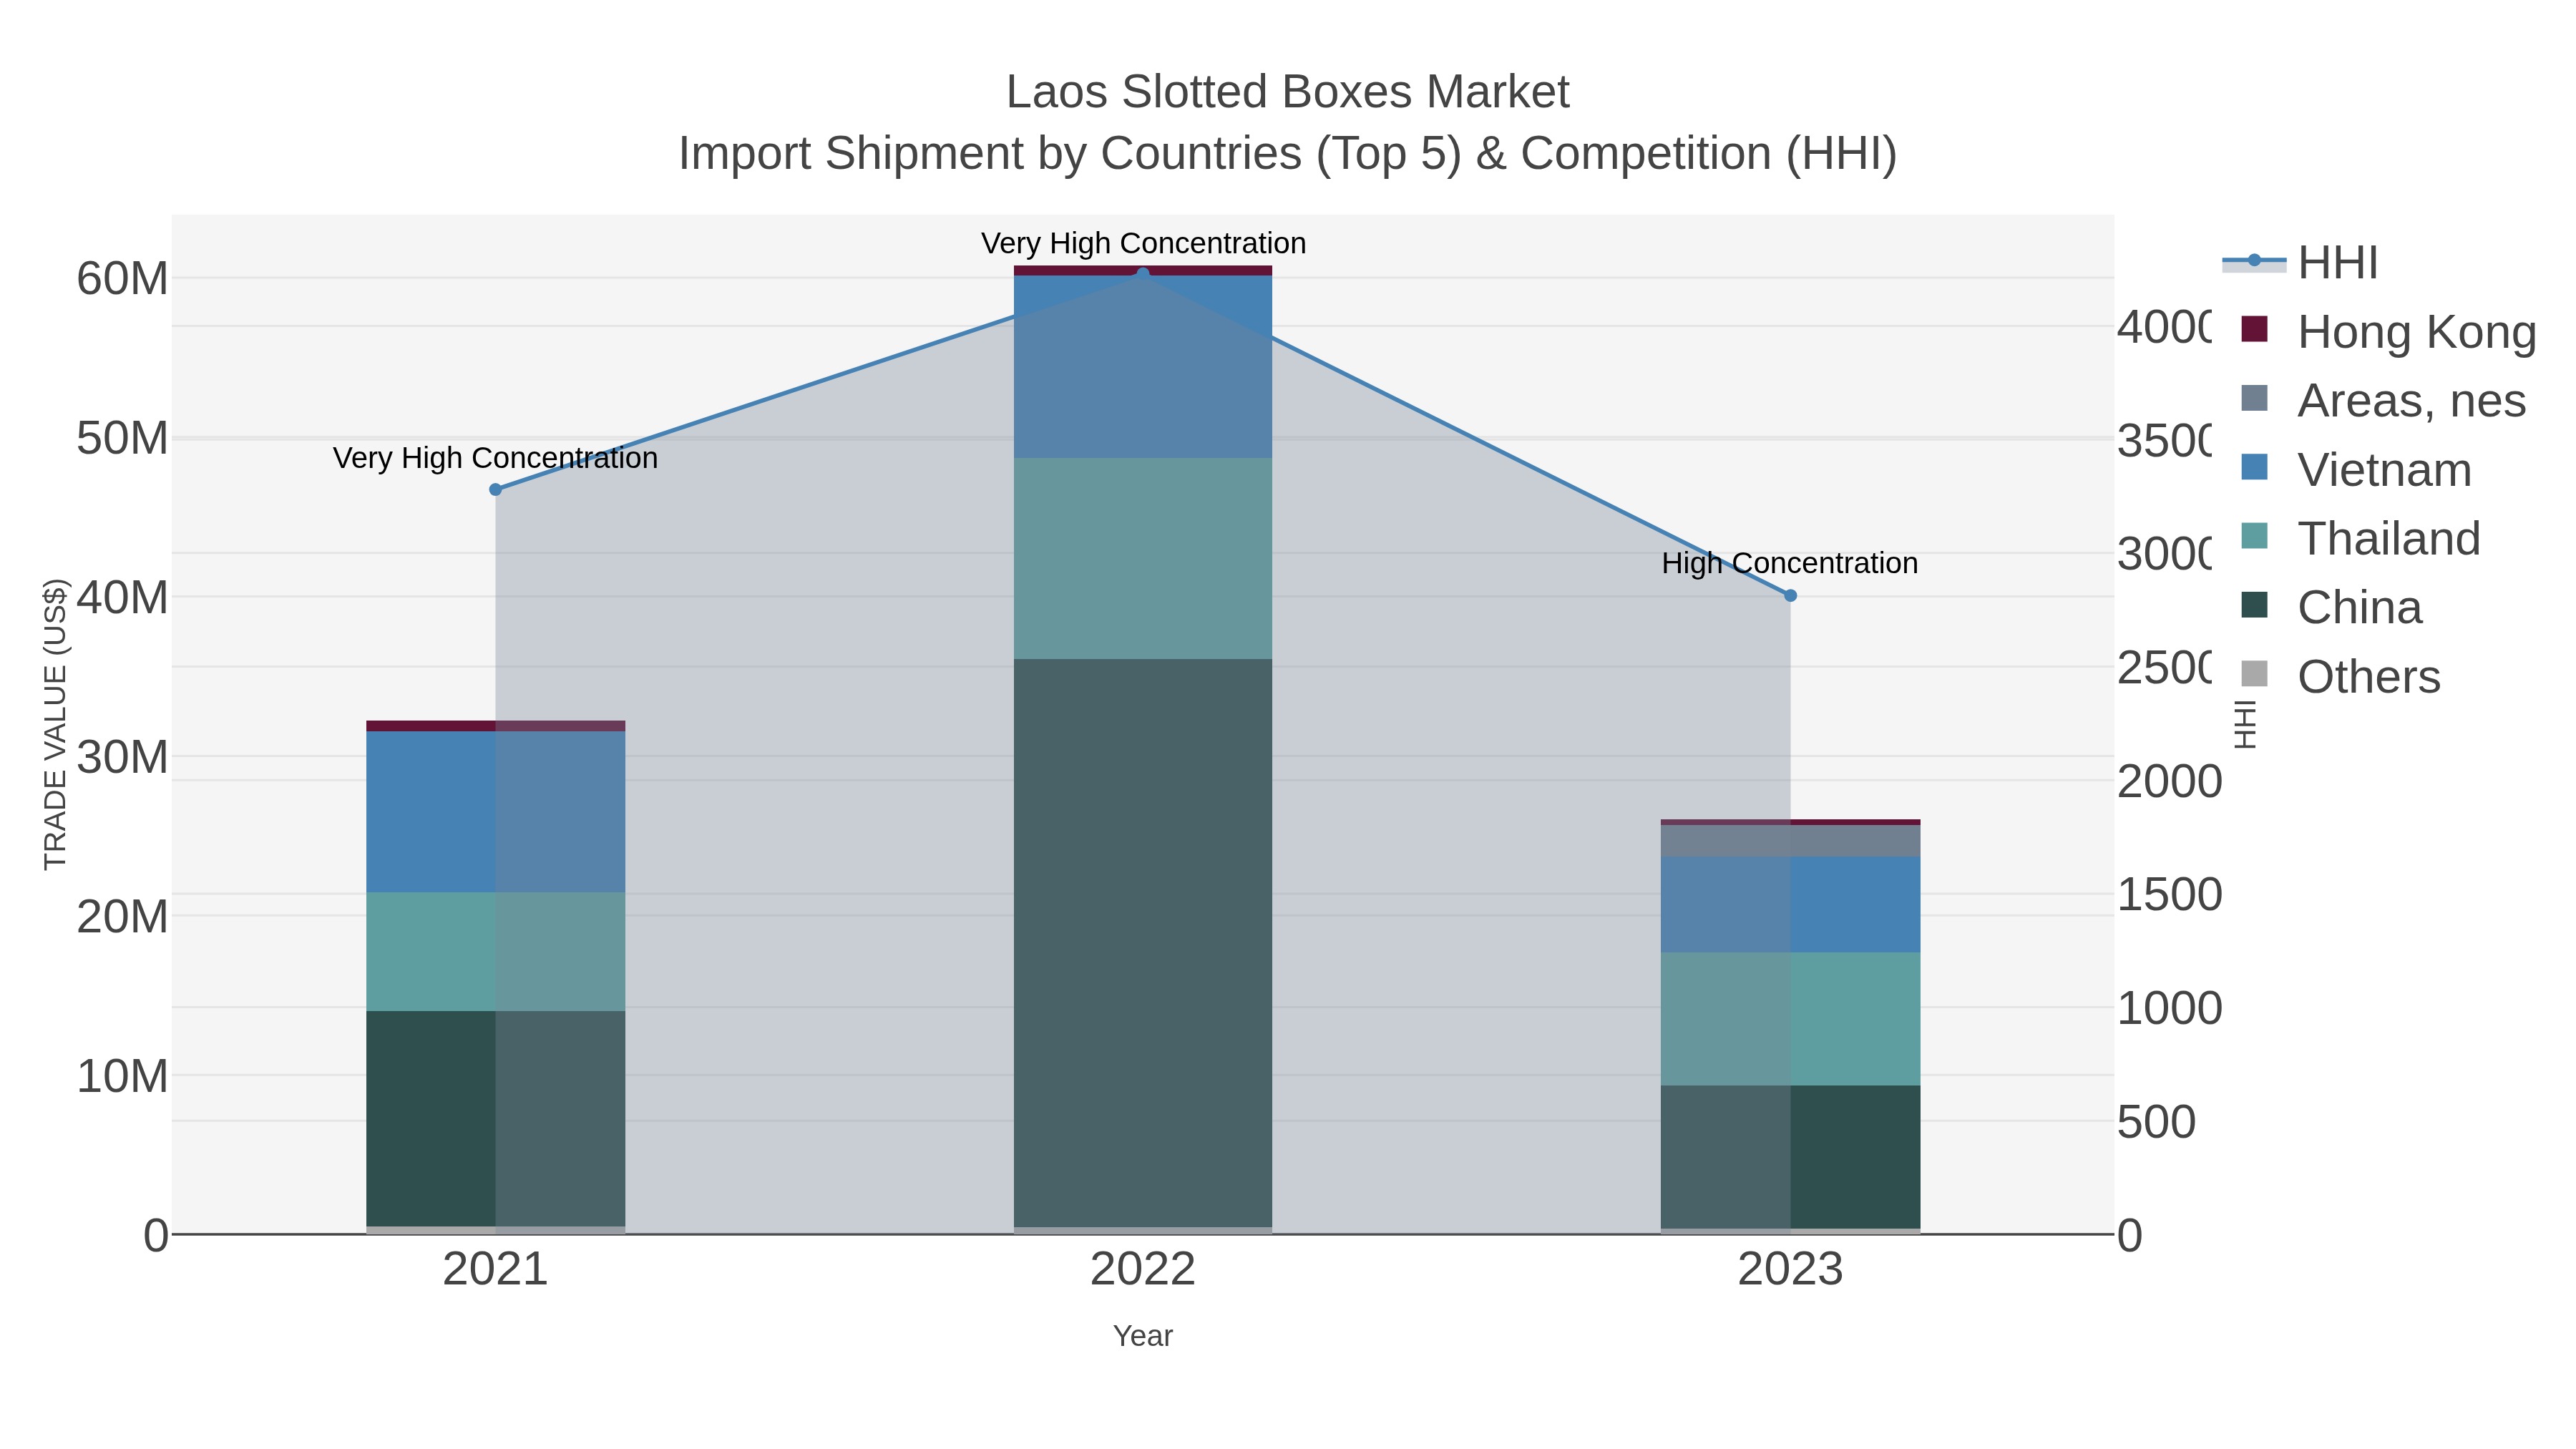Image resolution: width=2576 pixels, height=1449 pixels.
Task: Click the 2023 HHI data point marker
Action: (x=1791, y=596)
